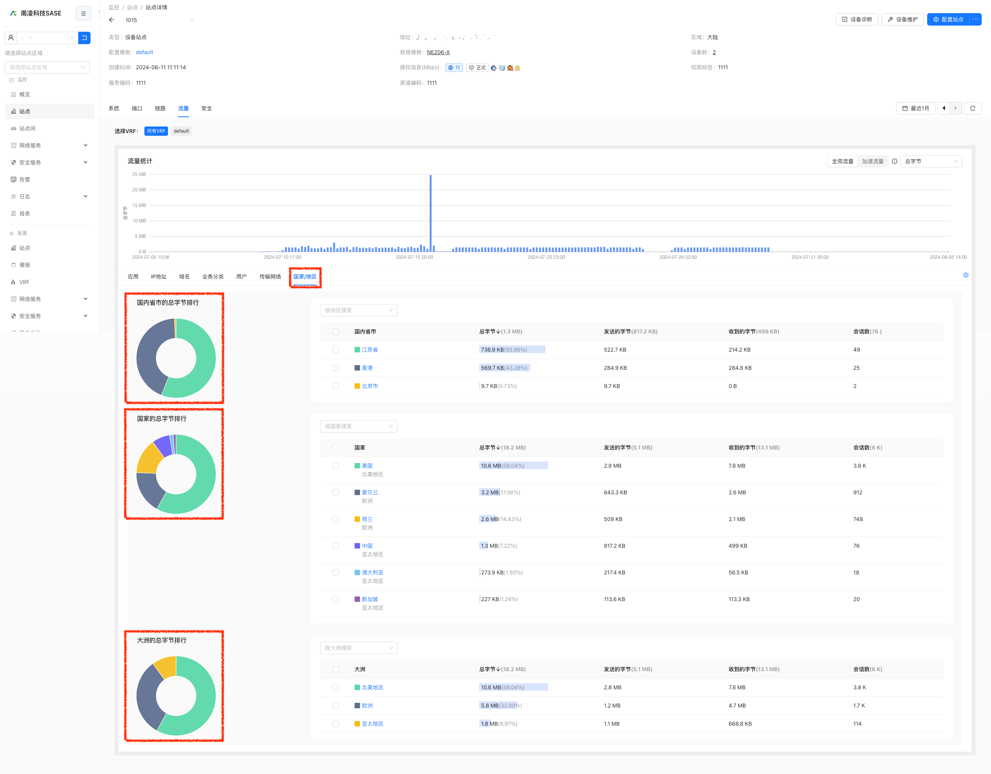Click the SASE logo icon
This screenshot has height=774, width=991.
click(13, 13)
